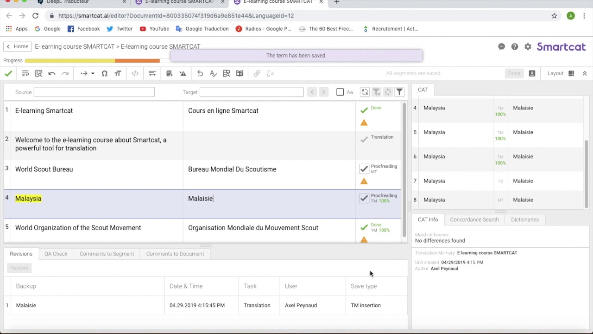Undo the last edit in toolbar
This screenshot has height=334, width=593.
pyautogui.click(x=52, y=73)
